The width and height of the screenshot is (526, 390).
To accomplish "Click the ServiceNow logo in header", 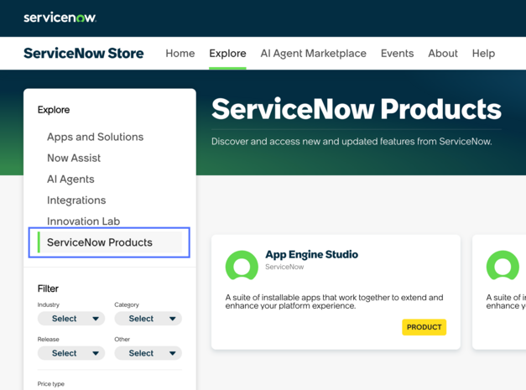I will tap(60, 18).
